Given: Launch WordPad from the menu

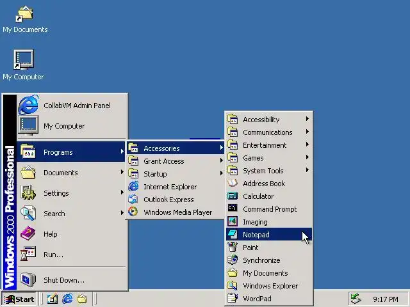Looking at the screenshot, I should pos(269,299).
